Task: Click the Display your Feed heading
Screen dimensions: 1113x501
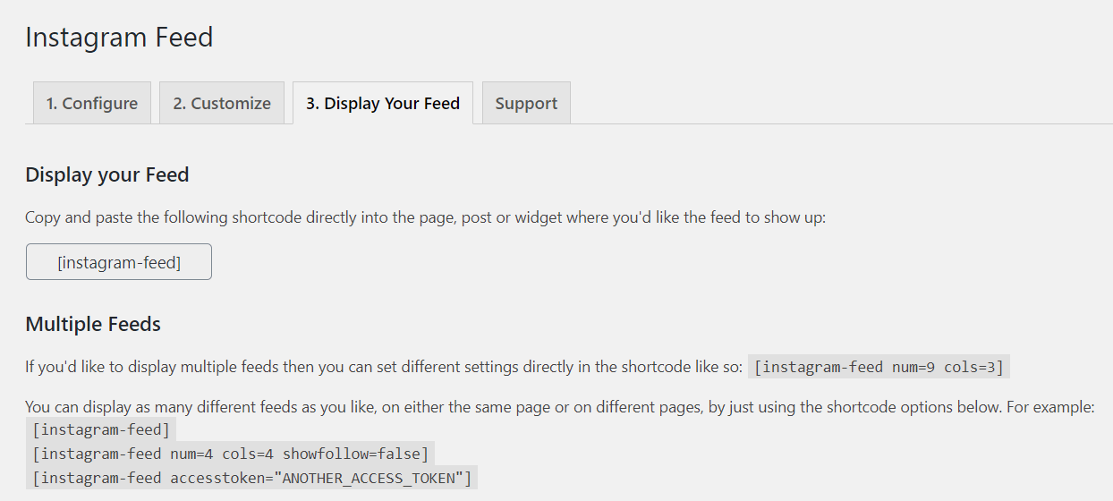Action: click(x=107, y=174)
